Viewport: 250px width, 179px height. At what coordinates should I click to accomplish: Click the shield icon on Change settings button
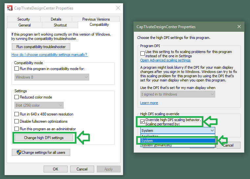19,152
